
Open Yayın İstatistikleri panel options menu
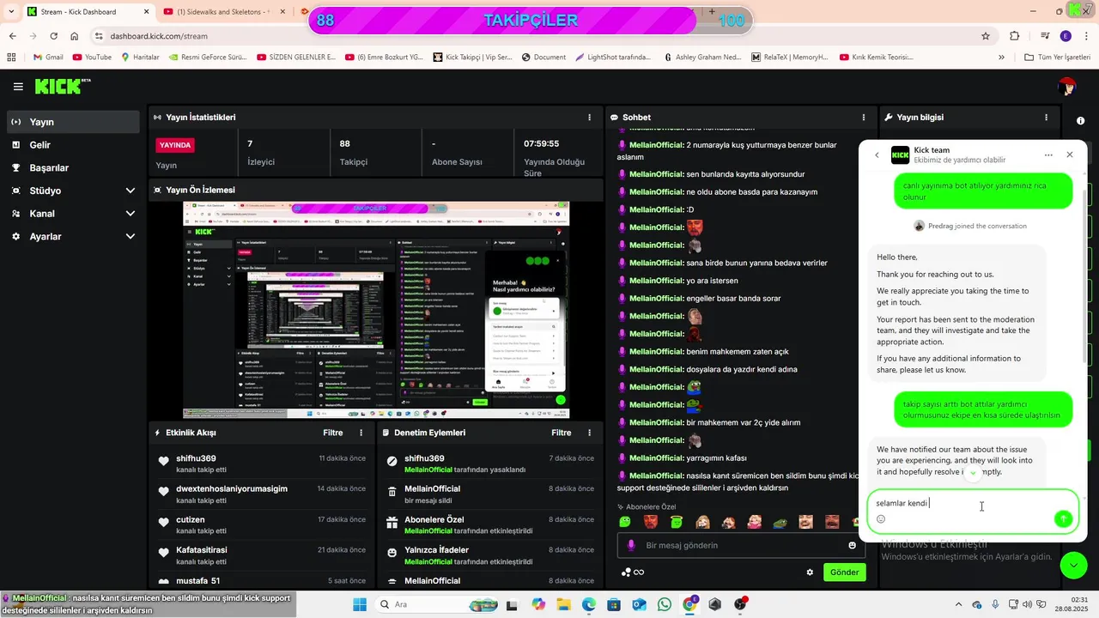pyautogui.click(x=589, y=118)
